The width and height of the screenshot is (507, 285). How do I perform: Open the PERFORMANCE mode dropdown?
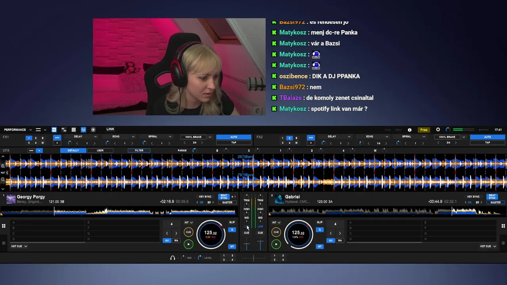coord(18,130)
